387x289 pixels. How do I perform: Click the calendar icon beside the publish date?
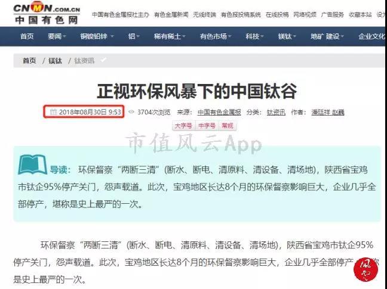pyautogui.click(x=53, y=112)
